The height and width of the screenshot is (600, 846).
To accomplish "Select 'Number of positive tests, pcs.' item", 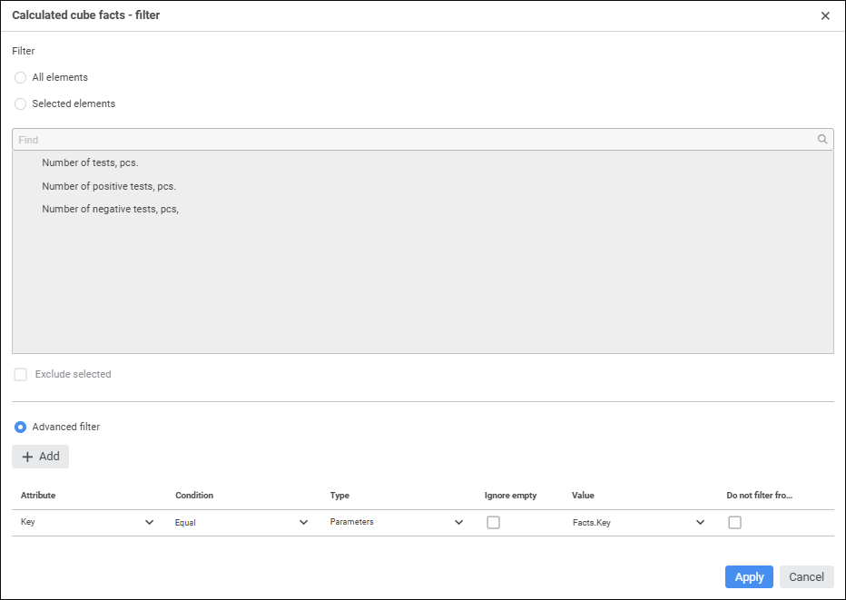I will (109, 186).
